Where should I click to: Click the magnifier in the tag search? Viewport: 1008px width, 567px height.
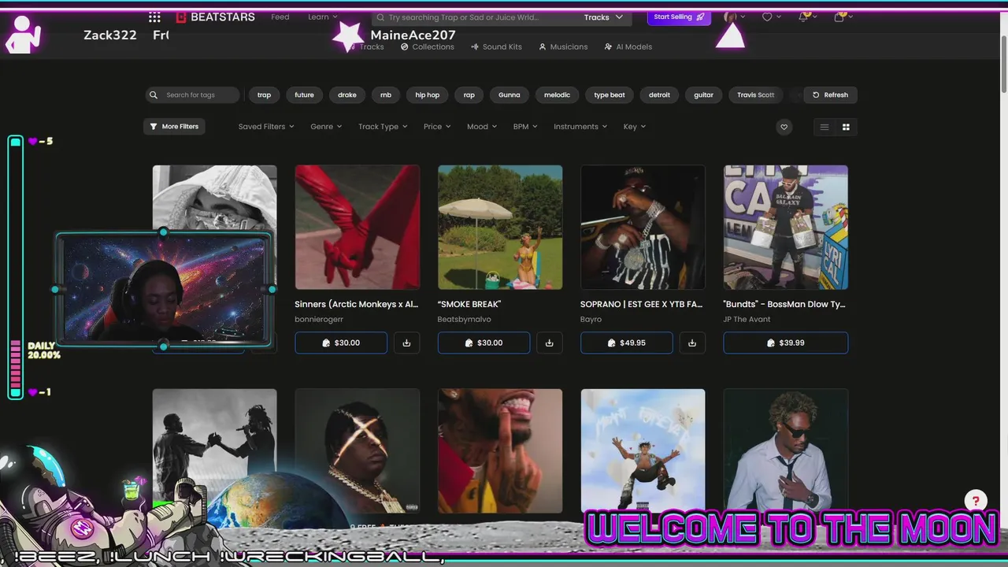pyautogui.click(x=154, y=95)
